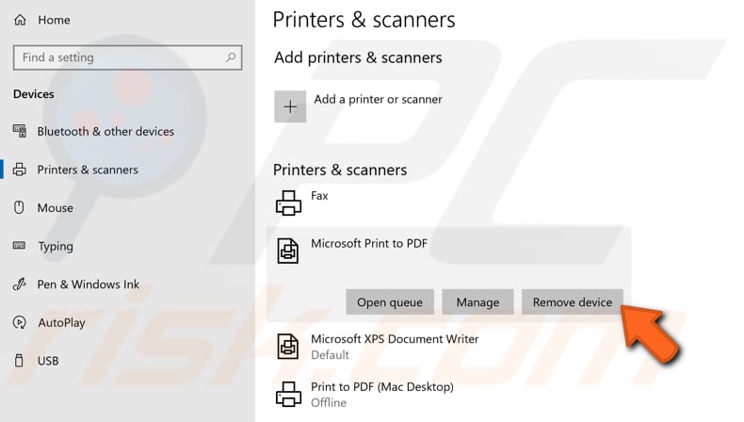Open the Home label link
This screenshot has height=422, width=744.
pyautogui.click(x=54, y=20)
